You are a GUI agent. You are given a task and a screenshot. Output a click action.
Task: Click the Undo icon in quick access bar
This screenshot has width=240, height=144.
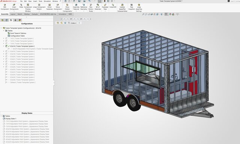pos(89,1)
